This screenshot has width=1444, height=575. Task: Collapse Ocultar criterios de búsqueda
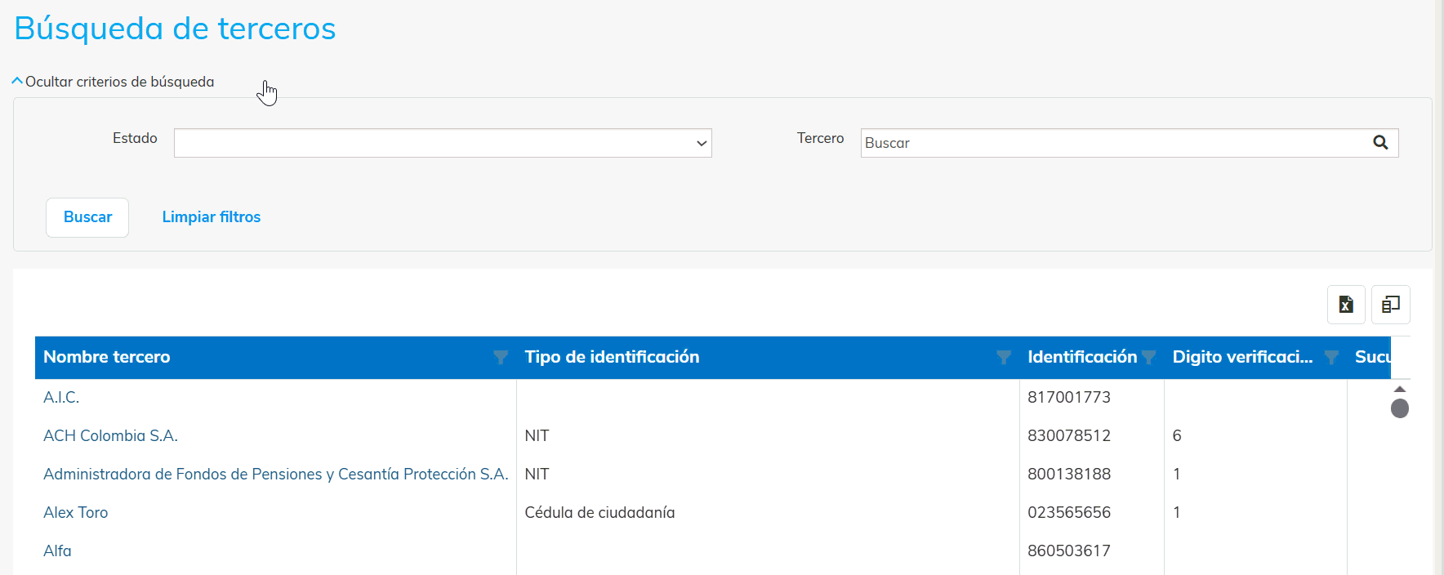113,82
